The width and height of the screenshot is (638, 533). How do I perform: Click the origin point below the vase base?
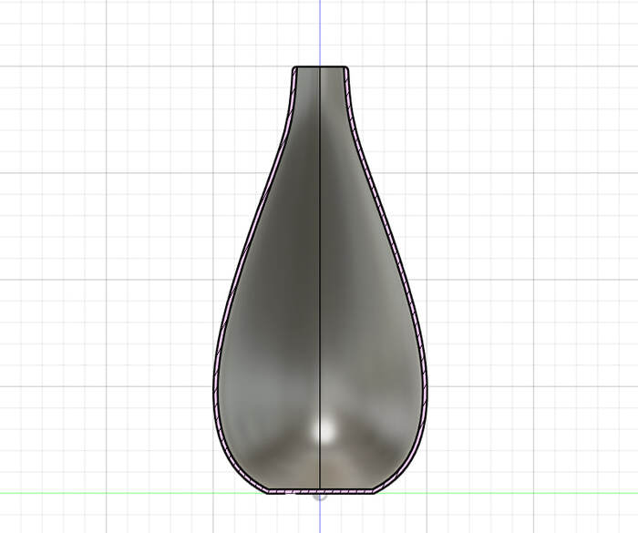click(319, 497)
